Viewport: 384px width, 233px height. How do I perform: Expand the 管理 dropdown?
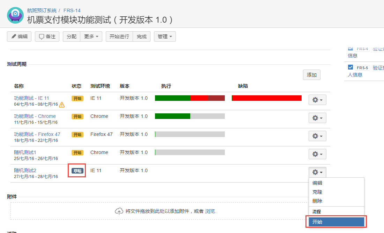(165, 37)
